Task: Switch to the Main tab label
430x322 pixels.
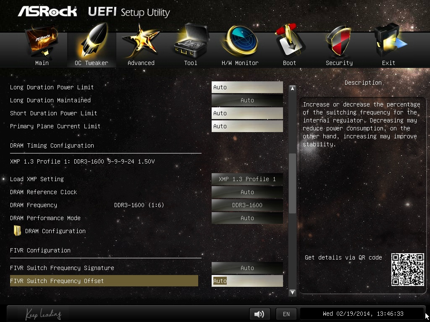Action: (42, 63)
